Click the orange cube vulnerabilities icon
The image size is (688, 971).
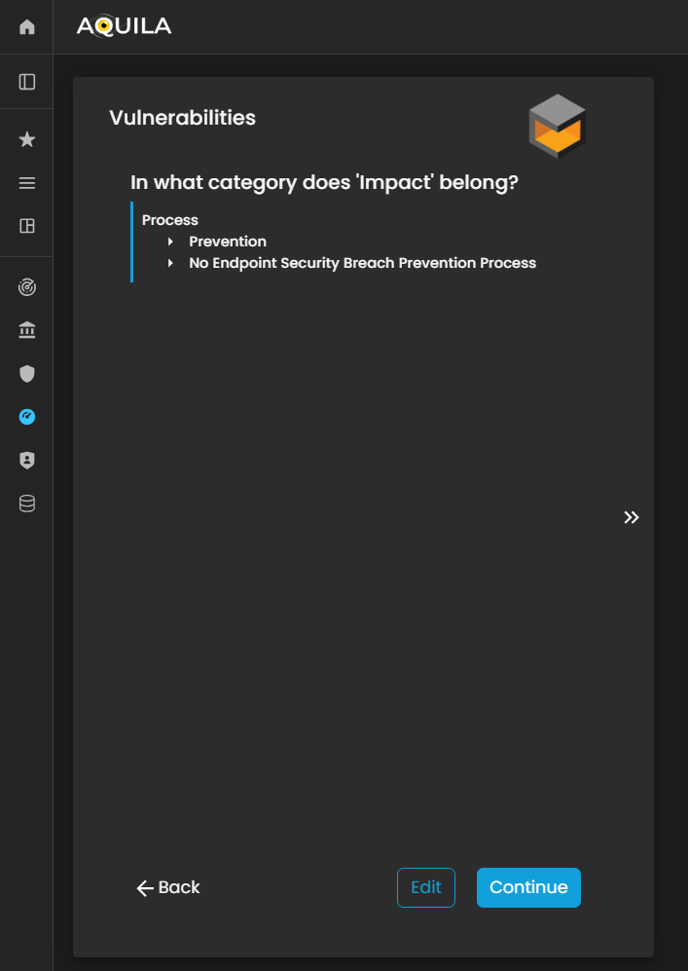[557, 126]
